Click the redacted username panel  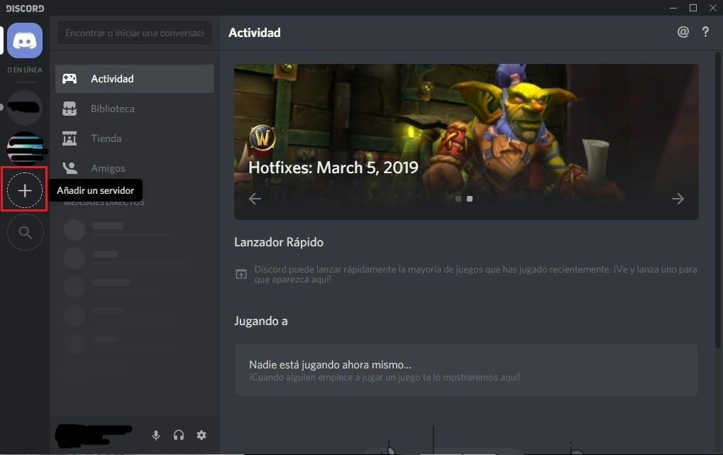point(94,435)
